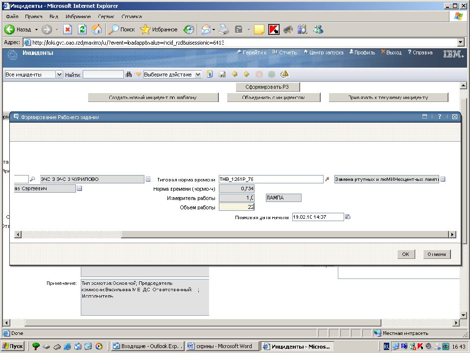Click the Mail envelope icon
Image resolution: width=470 pixels, height=353 pixels.
point(206,29)
